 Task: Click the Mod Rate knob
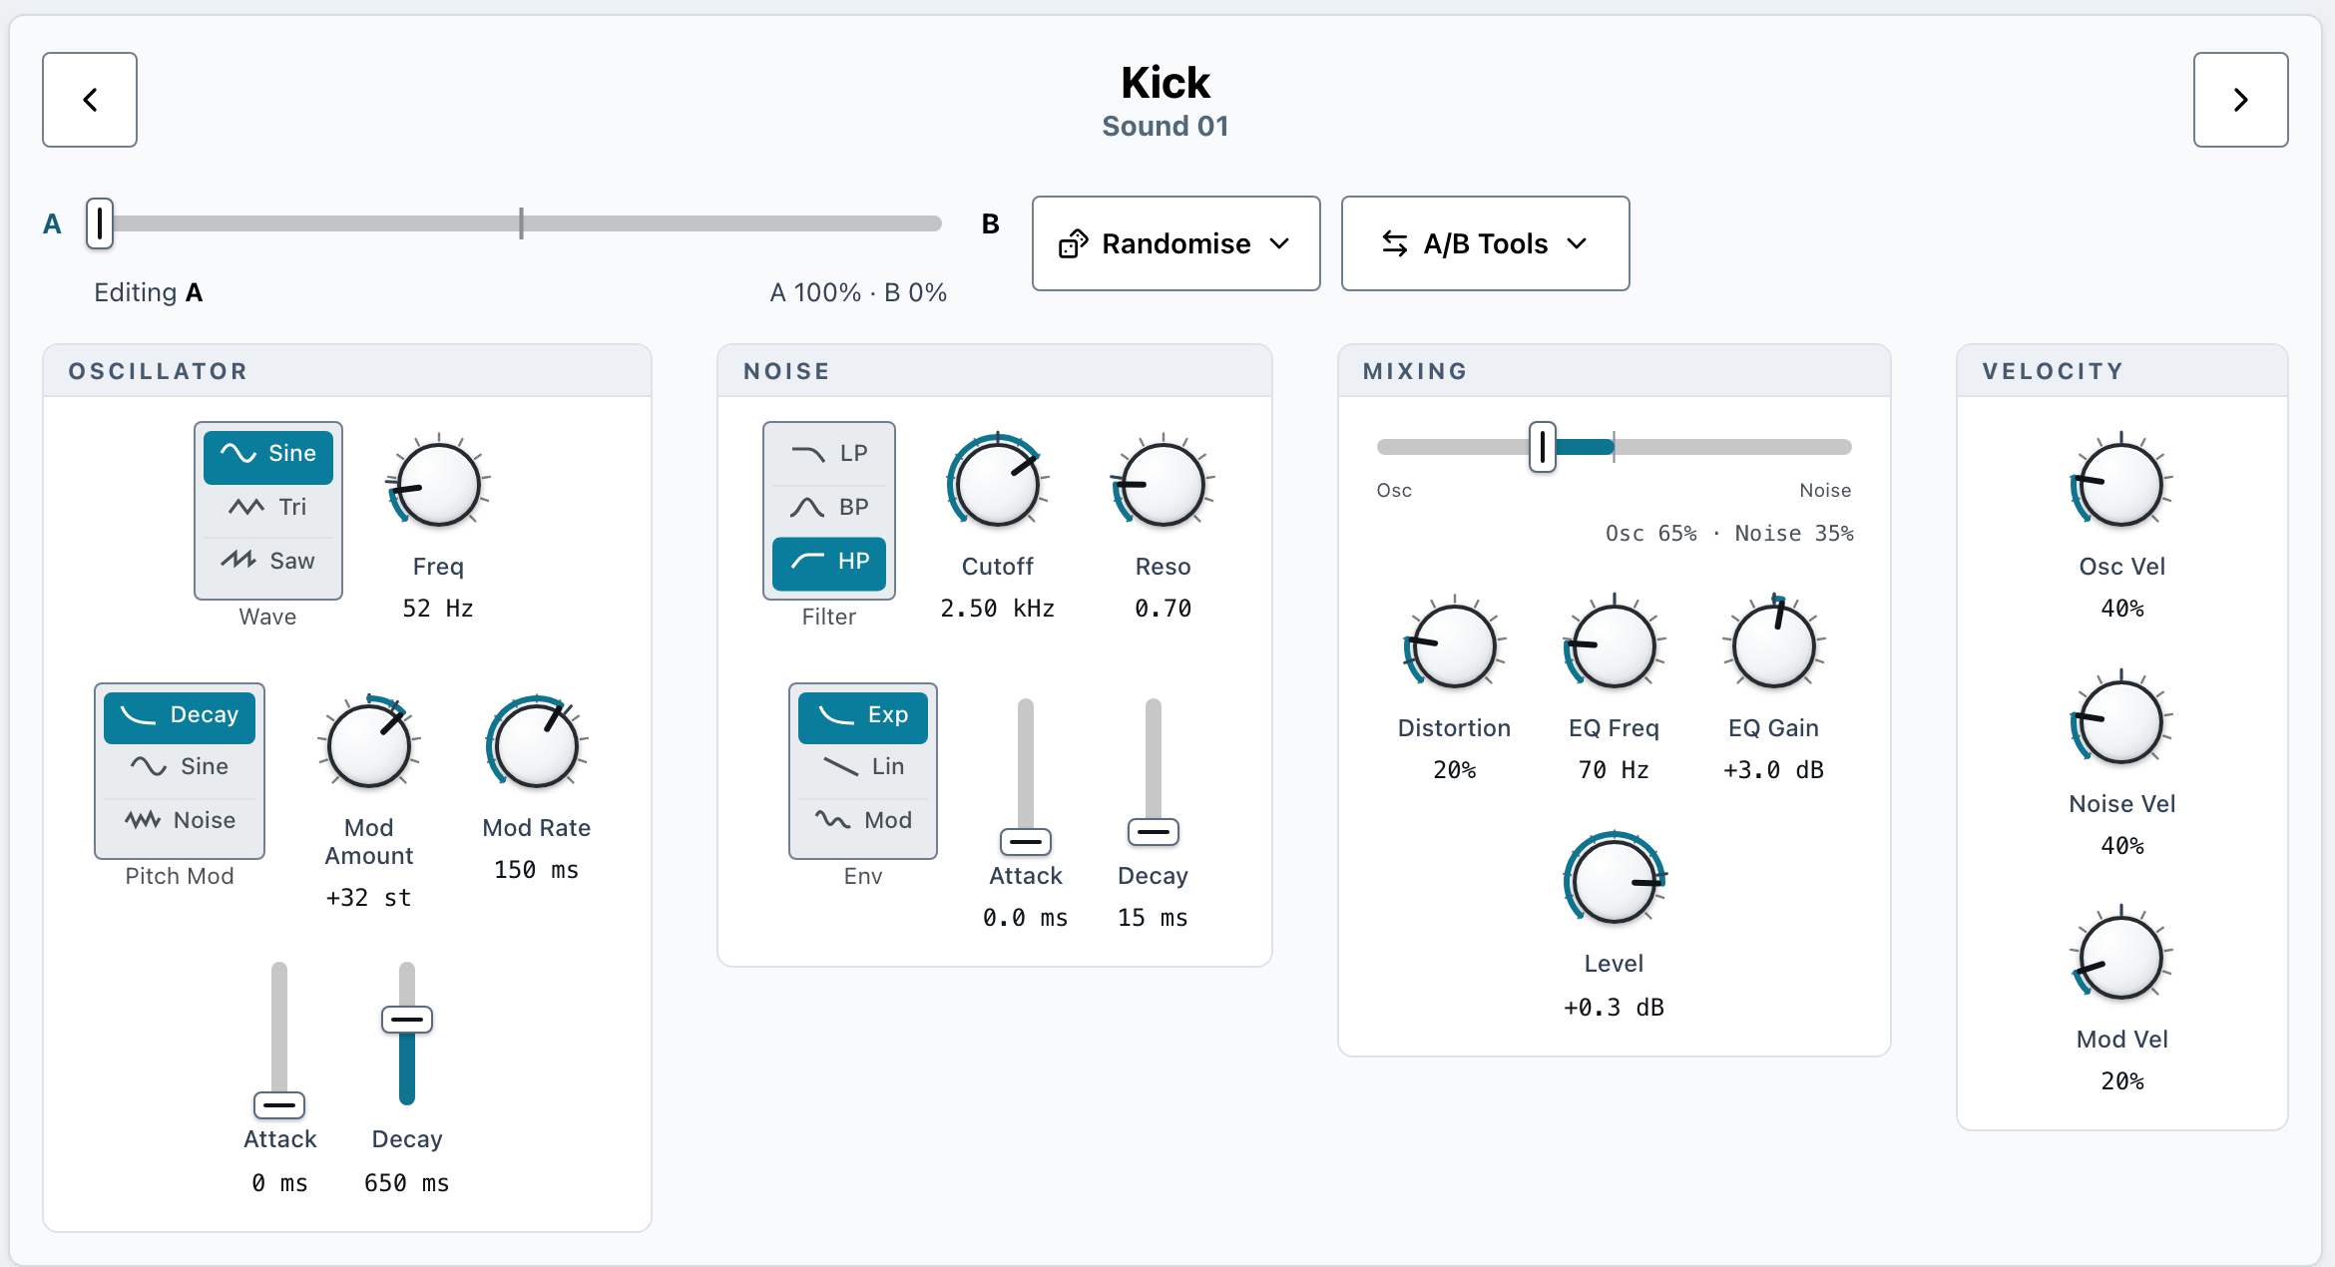click(537, 746)
